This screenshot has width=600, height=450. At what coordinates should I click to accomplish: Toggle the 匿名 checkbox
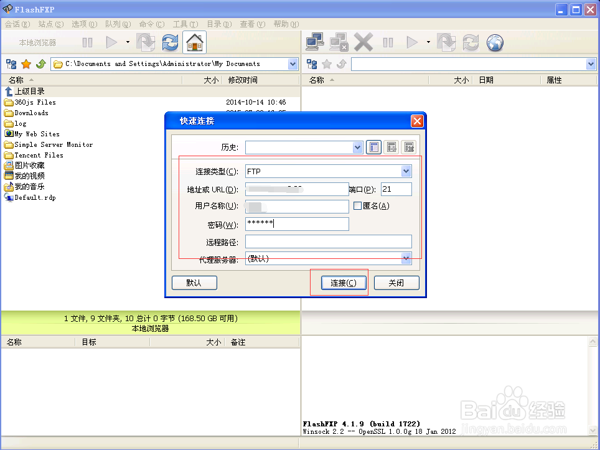(x=357, y=206)
